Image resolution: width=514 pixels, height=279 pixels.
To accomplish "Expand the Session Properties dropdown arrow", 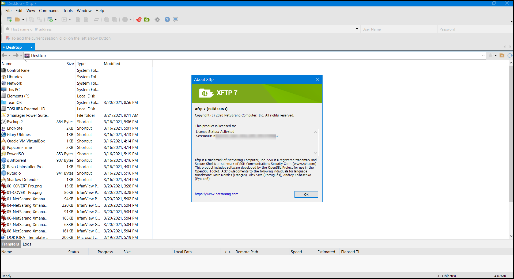I will tap(56, 20).
